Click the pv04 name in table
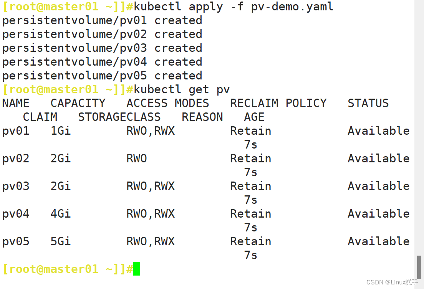This screenshot has width=424, height=289. coord(16,214)
